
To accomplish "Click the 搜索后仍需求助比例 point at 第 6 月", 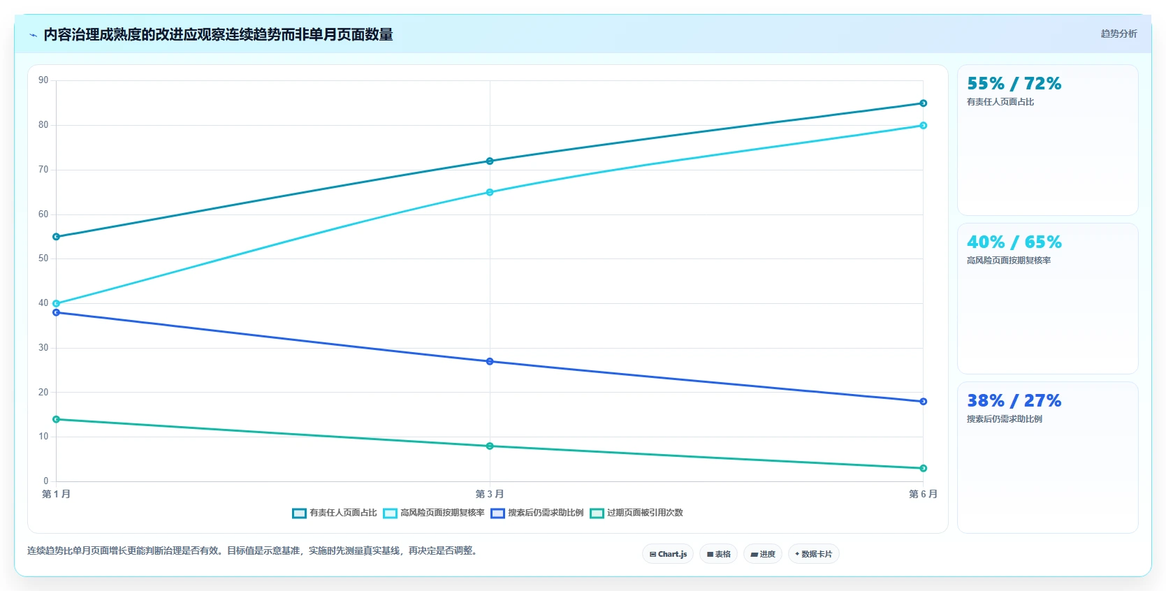I will 923,402.
